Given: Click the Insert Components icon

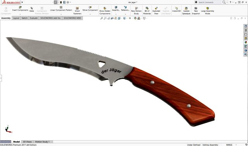Looking at the screenshot, I should [x=20, y=7].
